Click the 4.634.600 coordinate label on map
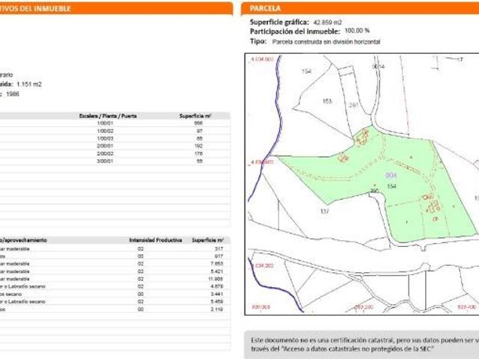479x359 pixels. [x=262, y=162]
